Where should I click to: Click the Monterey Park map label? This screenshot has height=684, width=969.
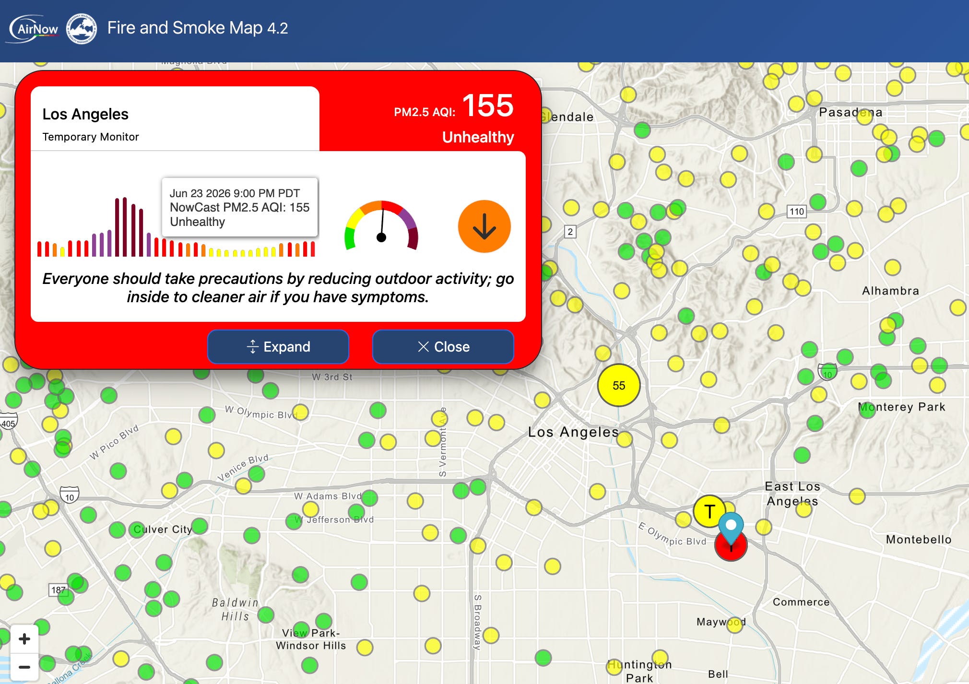point(901,407)
